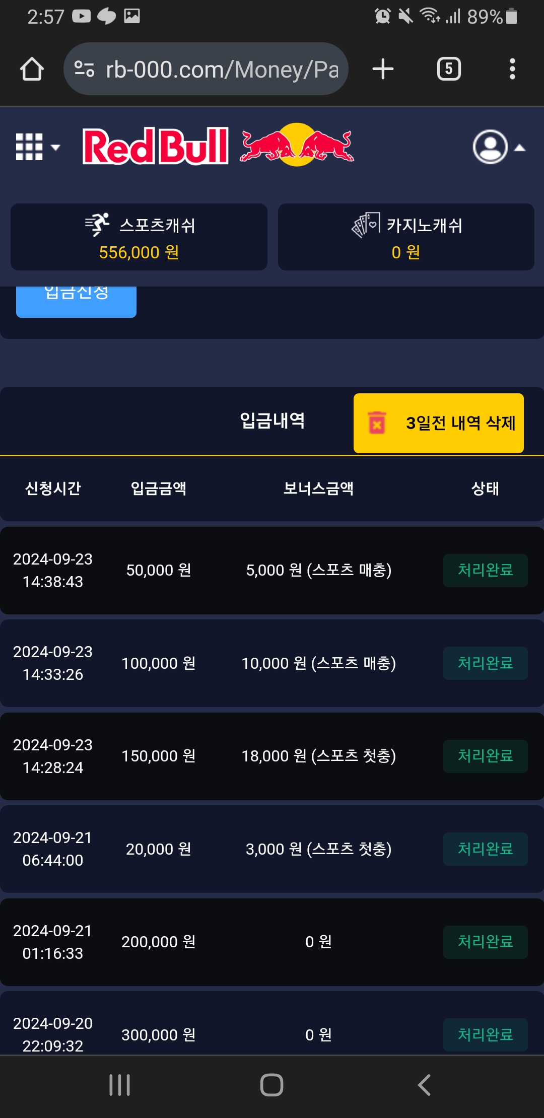Select the 카지노캐쉬 balance card
The image size is (544, 1118).
[x=406, y=237]
